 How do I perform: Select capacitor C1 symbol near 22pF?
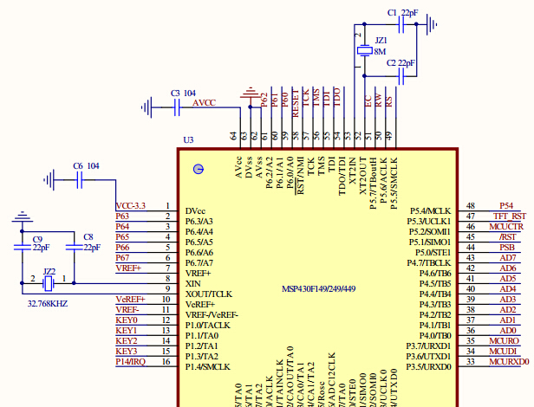(x=401, y=24)
